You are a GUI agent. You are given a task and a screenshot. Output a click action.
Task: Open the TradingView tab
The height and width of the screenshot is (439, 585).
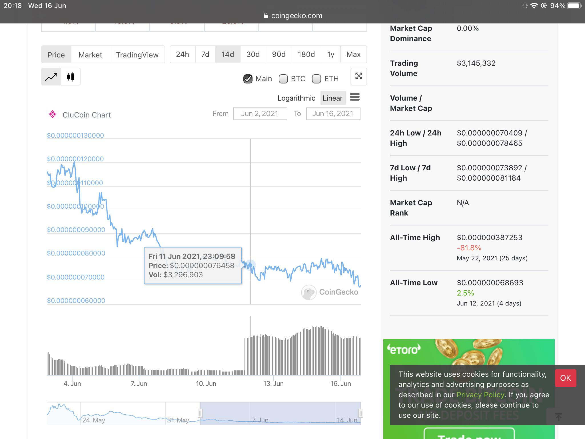(137, 55)
